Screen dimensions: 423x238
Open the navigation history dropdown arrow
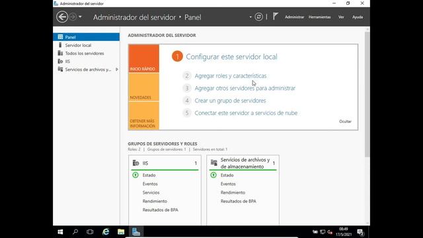coord(80,17)
